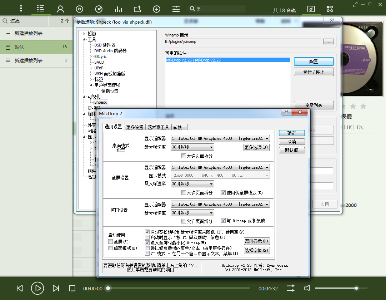Enable fullscreen allow page tearing checkbox

click(184, 192)
